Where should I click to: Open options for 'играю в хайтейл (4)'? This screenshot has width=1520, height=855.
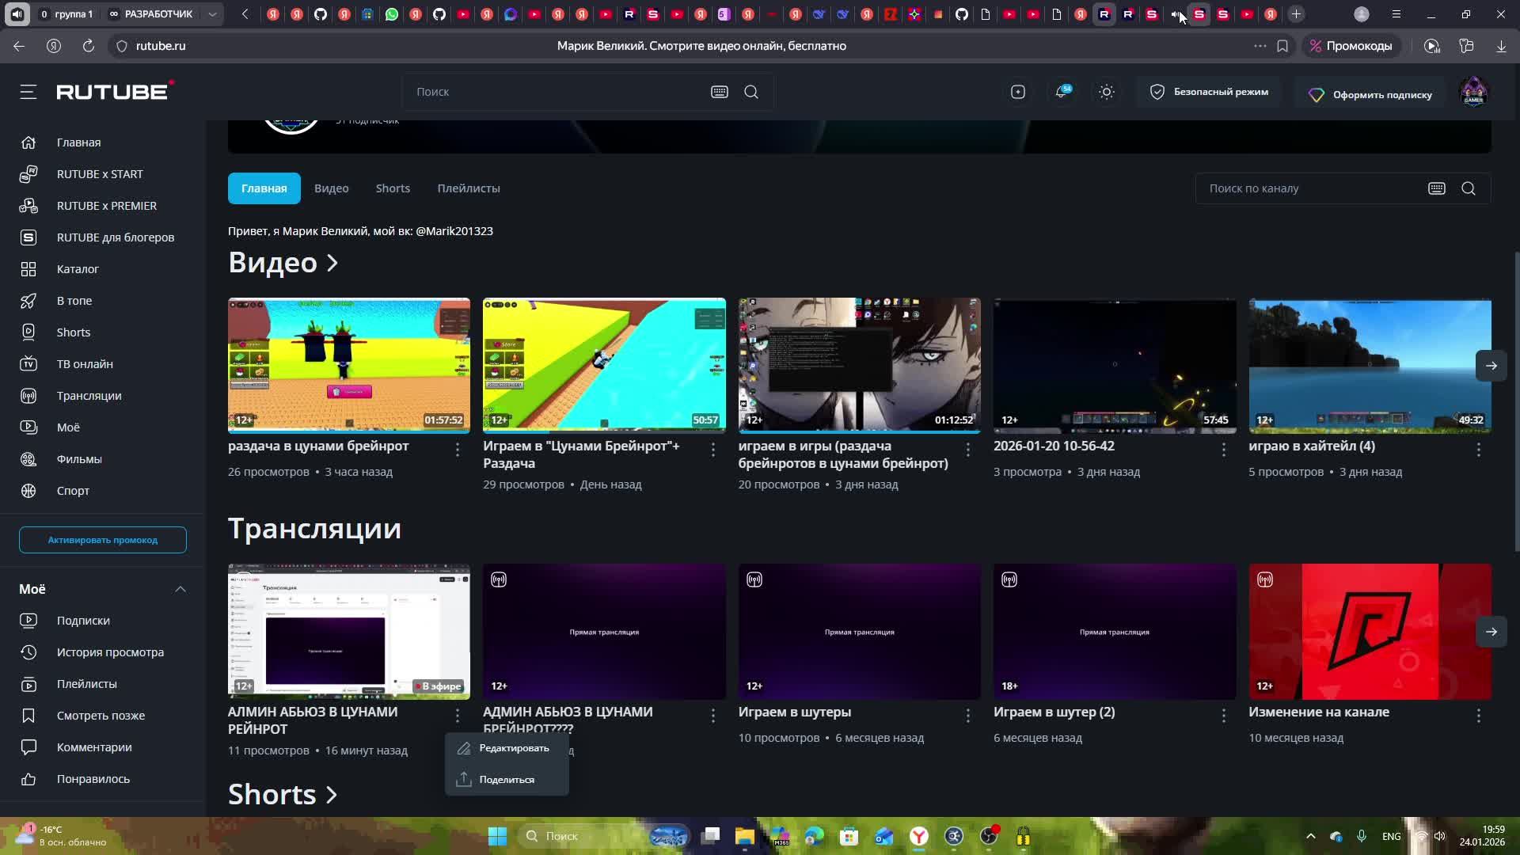(1478, 450)
